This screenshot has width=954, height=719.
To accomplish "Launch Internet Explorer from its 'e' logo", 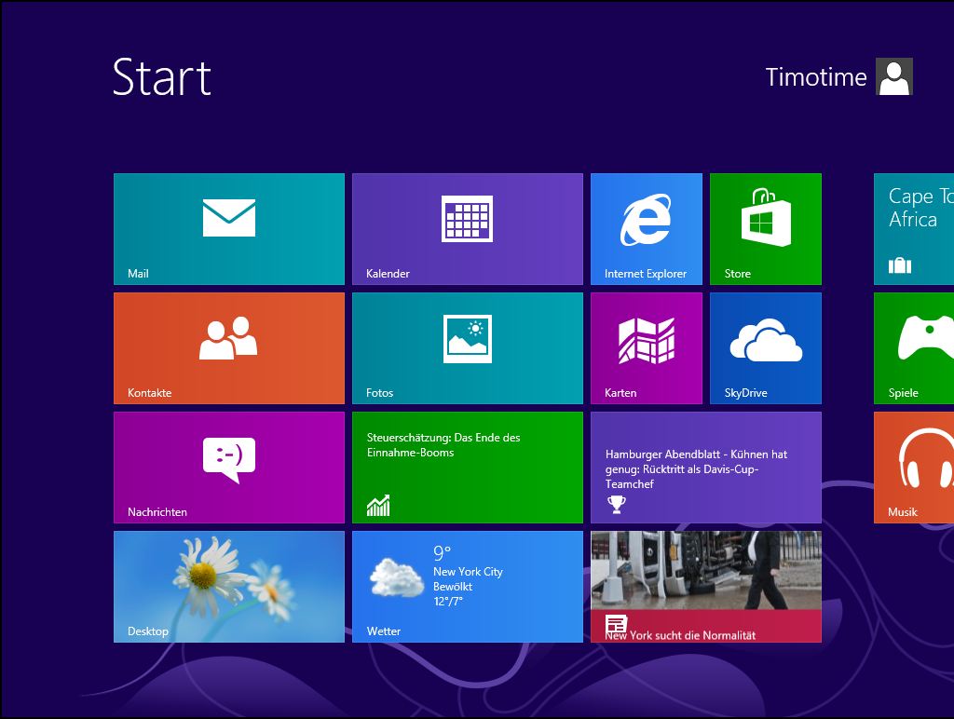I will click(647, 220).
